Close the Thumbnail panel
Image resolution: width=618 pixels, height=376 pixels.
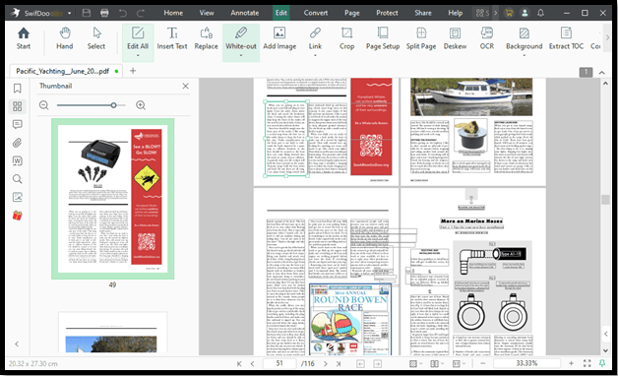click(x=185, y=86)
